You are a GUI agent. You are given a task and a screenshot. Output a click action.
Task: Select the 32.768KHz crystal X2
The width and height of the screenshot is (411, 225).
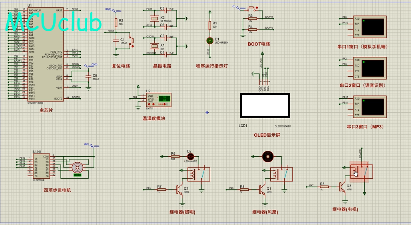(155, 18)
